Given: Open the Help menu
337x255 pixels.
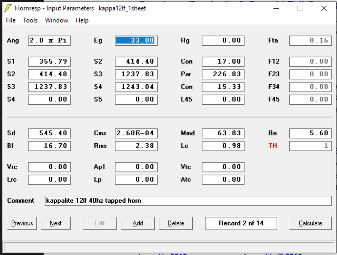Looking at the screenshot, I should click(82, 20).
